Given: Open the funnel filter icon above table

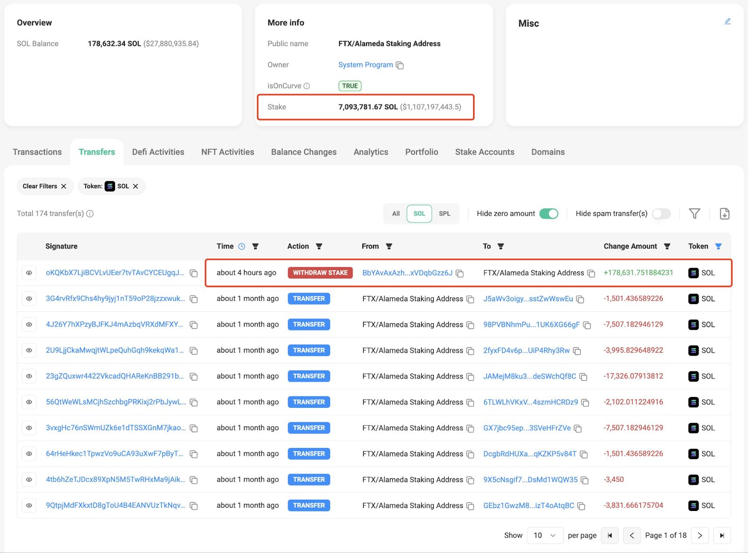Looking at the screenshot, I should [694, 213].
